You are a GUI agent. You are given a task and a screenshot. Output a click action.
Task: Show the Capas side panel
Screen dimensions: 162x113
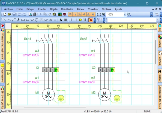(160, 41)
